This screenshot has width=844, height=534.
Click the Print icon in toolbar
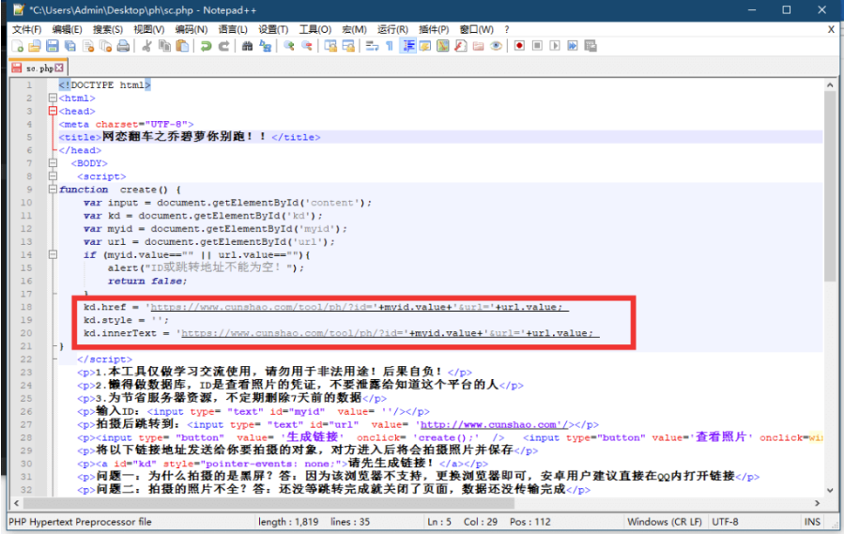(x=121, y=46)
